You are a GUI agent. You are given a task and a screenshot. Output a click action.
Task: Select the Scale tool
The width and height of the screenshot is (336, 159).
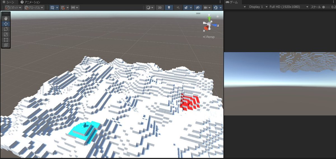click(x=6, y=34)
